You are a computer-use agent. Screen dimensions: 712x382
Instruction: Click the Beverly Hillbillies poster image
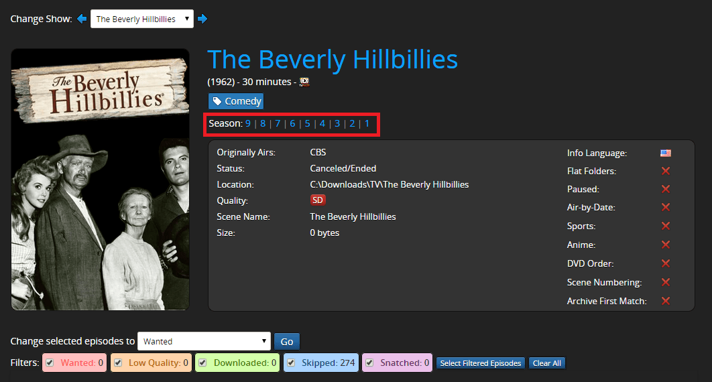coord(100,180)
